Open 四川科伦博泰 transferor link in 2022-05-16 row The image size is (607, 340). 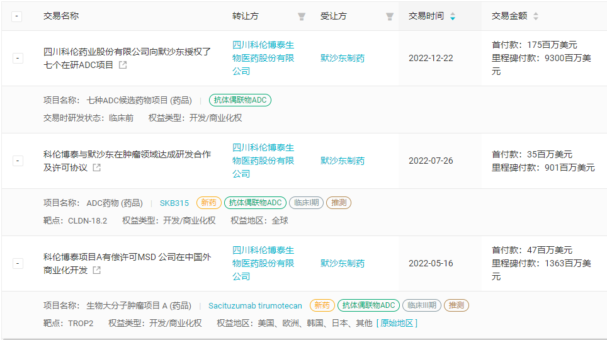pos(263,263)
